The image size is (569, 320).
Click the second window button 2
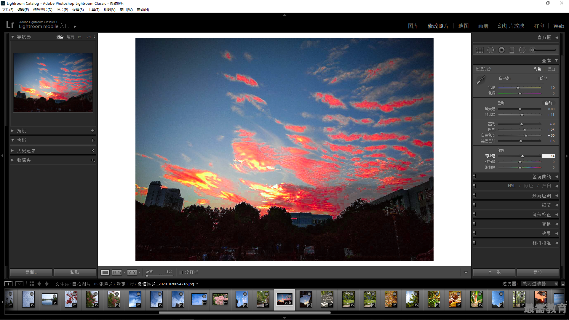[19, 284]
